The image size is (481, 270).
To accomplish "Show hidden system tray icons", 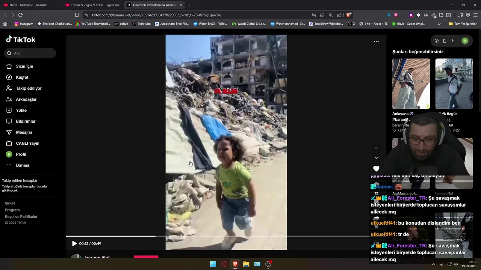I will click(433, 264).
